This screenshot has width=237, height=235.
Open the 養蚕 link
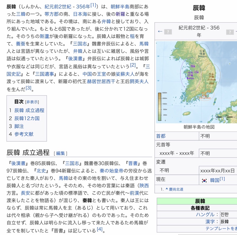[x=20, y=44]
